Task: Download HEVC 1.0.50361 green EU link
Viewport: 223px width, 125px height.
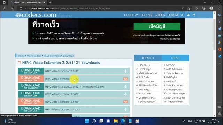Action: (31, 94)
